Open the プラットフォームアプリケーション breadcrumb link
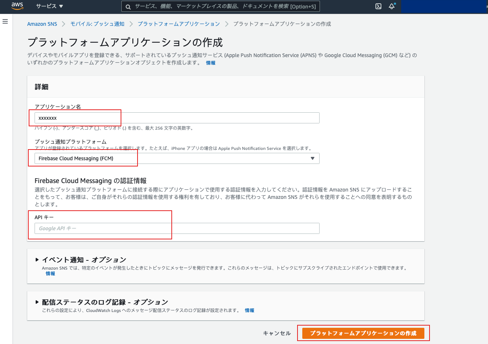 coord(179,23)
